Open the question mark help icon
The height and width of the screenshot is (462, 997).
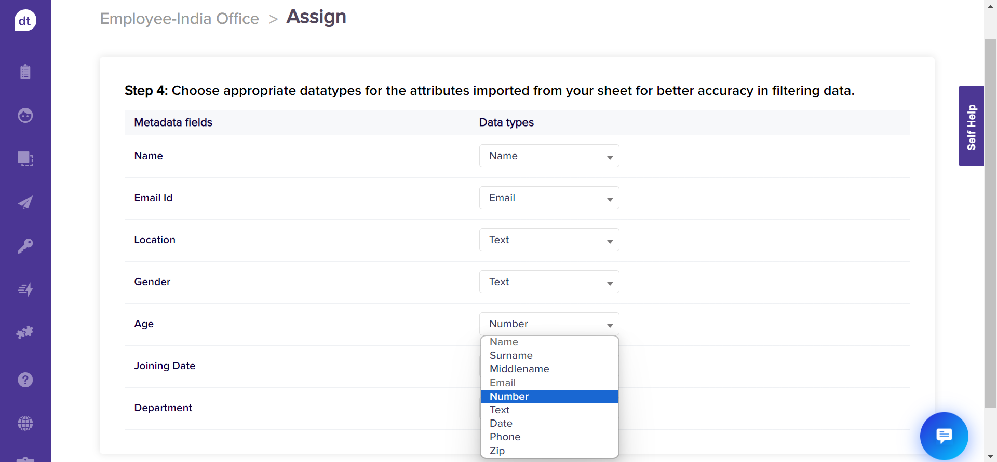[25, 380]
